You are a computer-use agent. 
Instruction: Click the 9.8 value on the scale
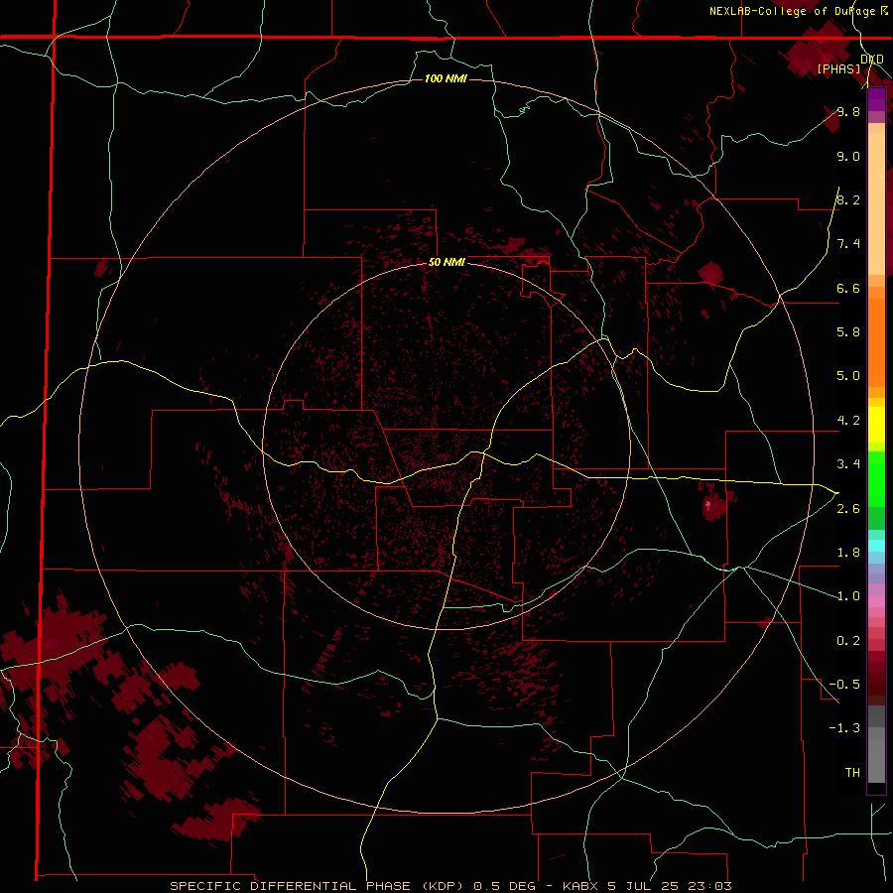coord(848,111)
